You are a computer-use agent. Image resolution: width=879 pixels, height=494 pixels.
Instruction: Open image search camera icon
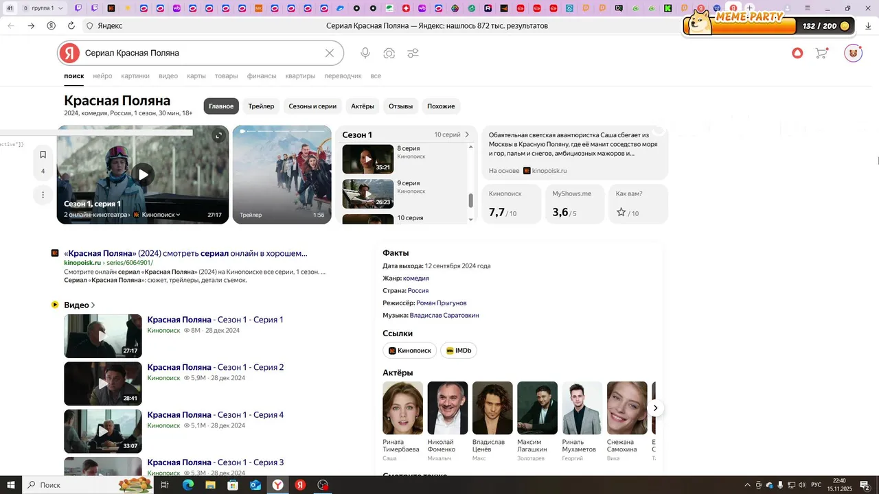pos(389,53)
